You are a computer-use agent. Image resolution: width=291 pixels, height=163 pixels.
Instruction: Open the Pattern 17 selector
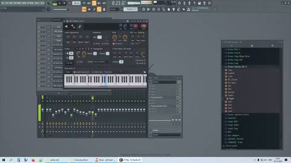130,9
